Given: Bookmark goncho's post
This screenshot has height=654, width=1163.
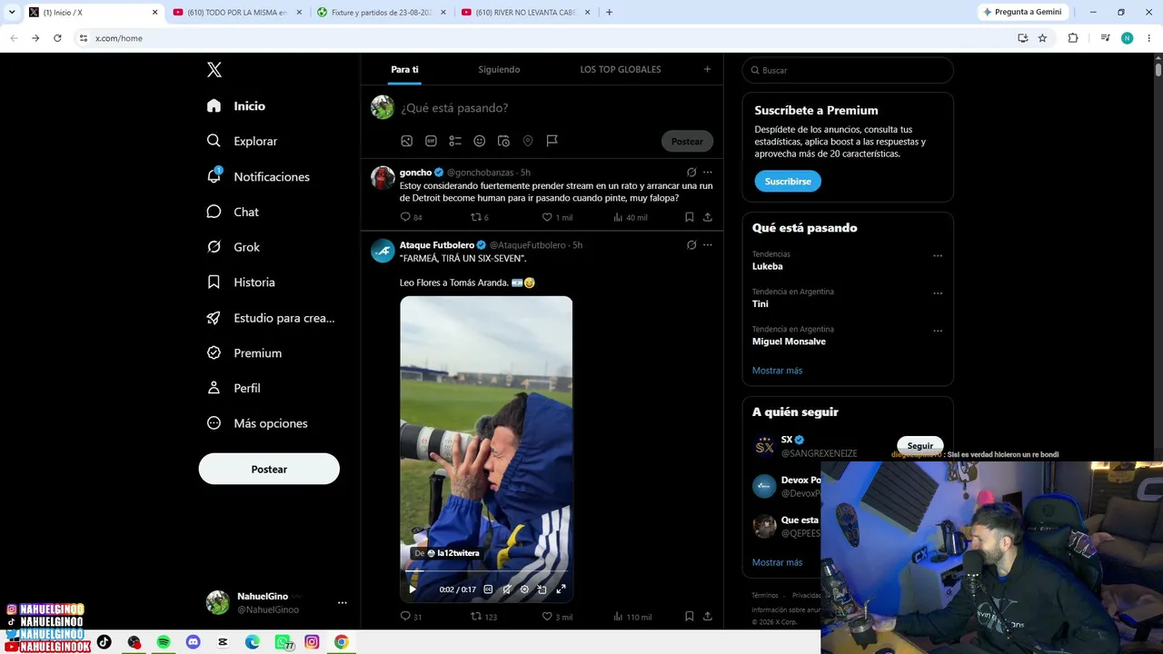Looking at the screenshot, I should click(x=689, y=217).
